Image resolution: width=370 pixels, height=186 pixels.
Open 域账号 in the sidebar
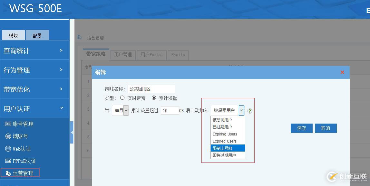(20, 136)
